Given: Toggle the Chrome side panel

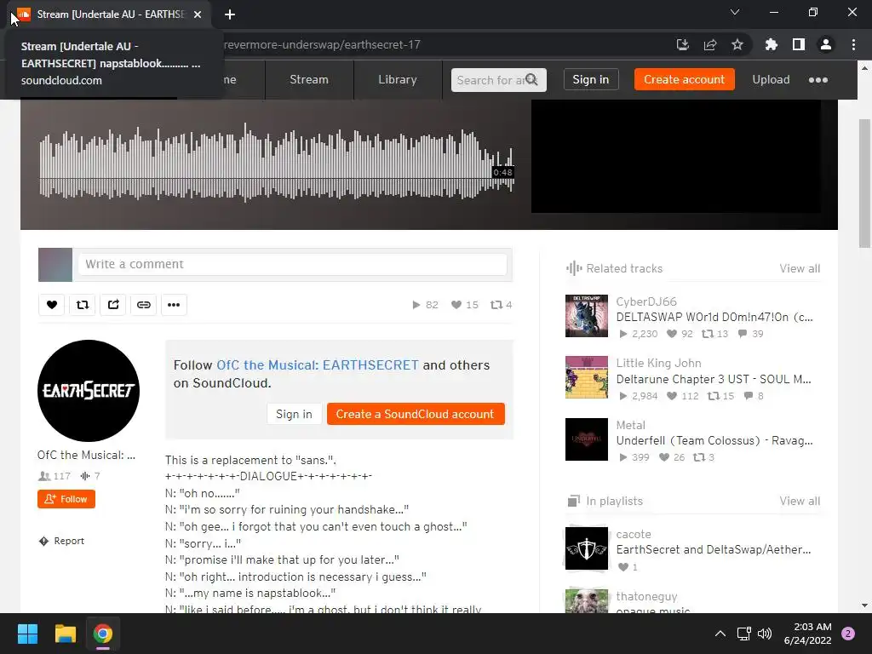Looking at the screenshot, I should click(x=799, y=44).
